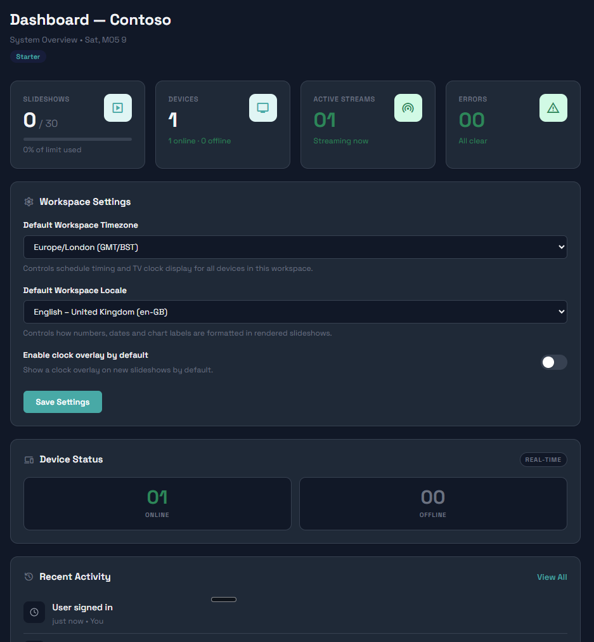Open the Default Workspace Locale dropdown
This screenshot has height=642, width=594.
(x=295, y=312)
